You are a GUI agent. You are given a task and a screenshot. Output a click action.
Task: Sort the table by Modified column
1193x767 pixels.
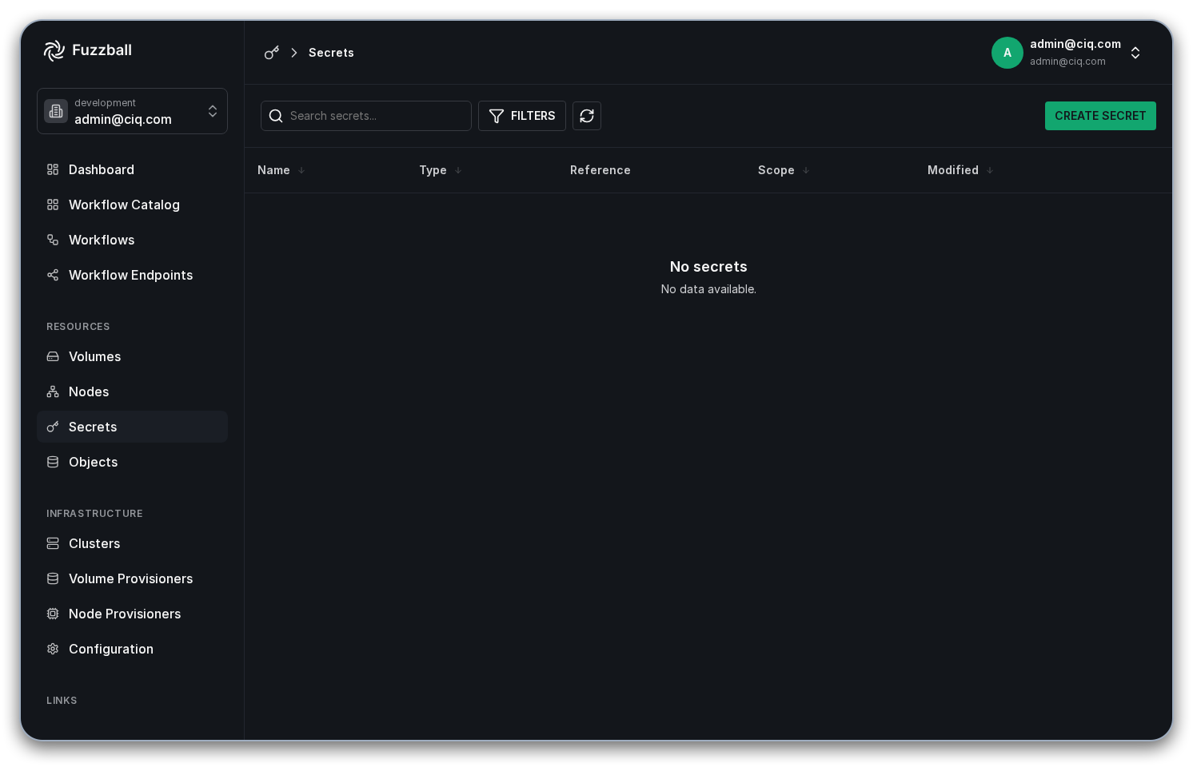tap(960, 170)
